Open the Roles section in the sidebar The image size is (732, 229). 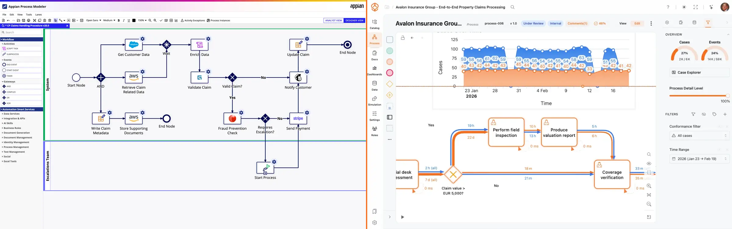(375, 131)
